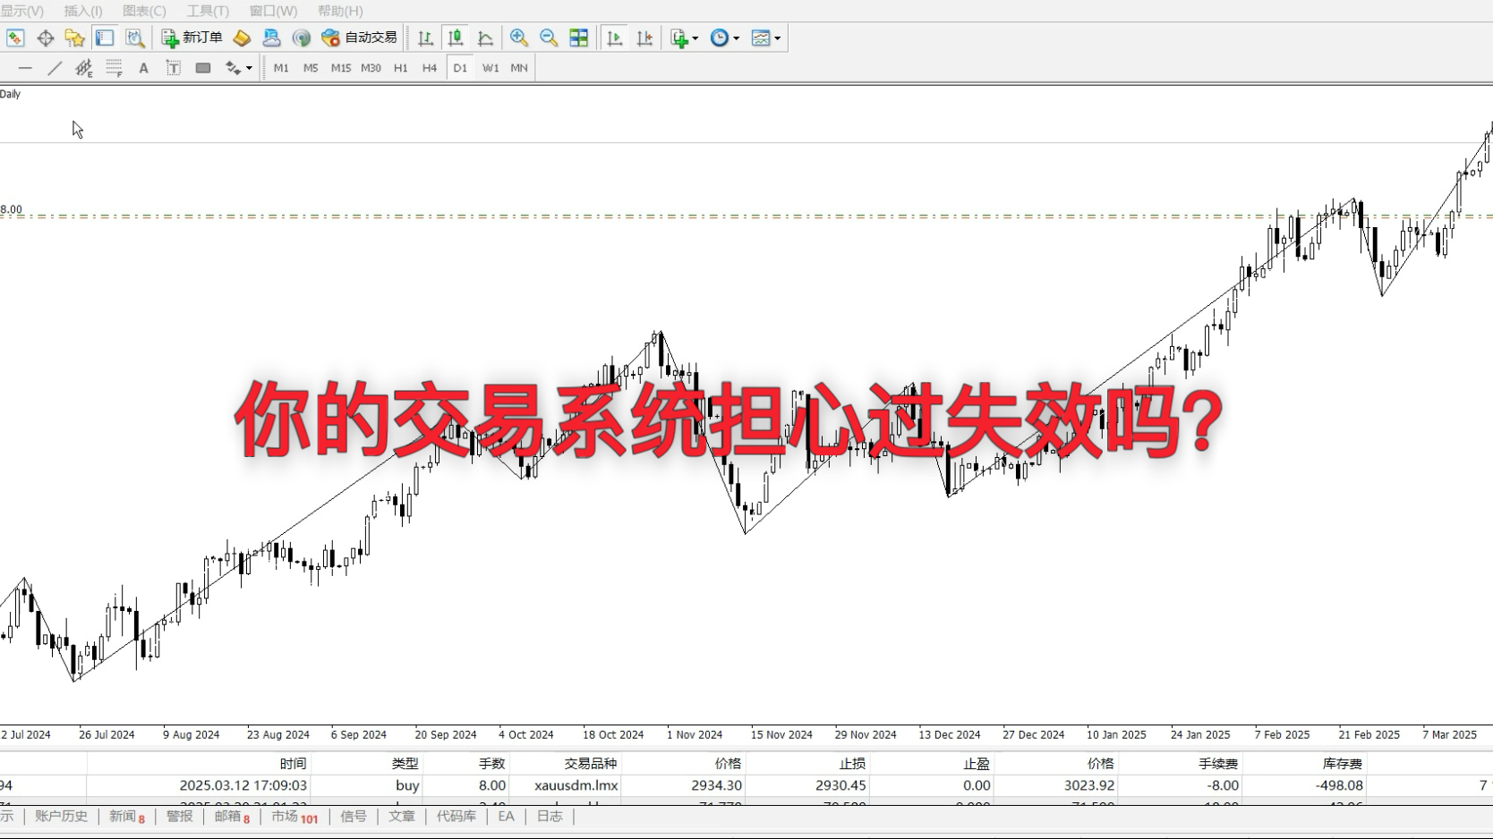This screenshot has height=839, width=1493.
Task: Switch to 警报 alerts tab
Action: 179,816
